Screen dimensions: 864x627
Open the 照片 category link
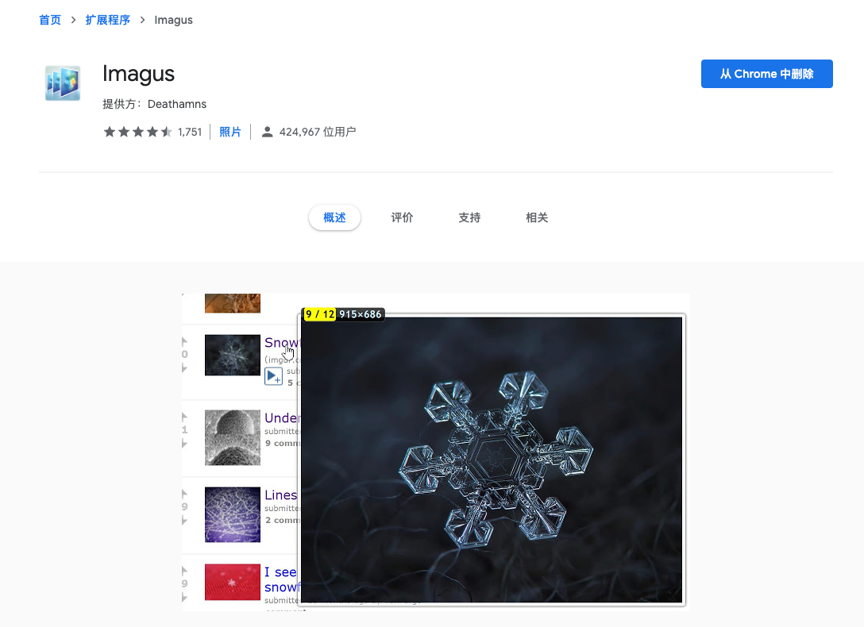[x=229, y=132]
